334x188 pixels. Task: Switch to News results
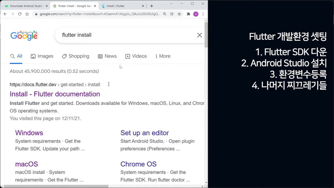(107, 56)
